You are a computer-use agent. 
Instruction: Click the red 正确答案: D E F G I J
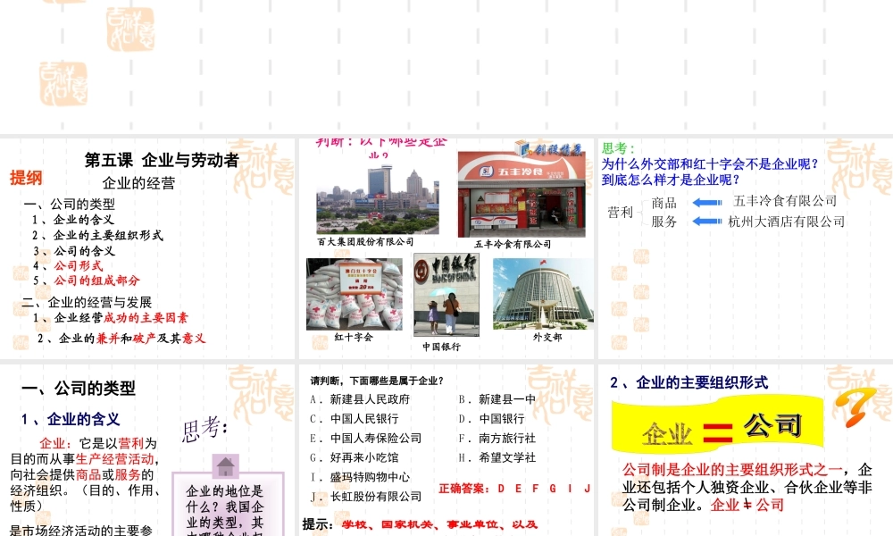(515, 488)
